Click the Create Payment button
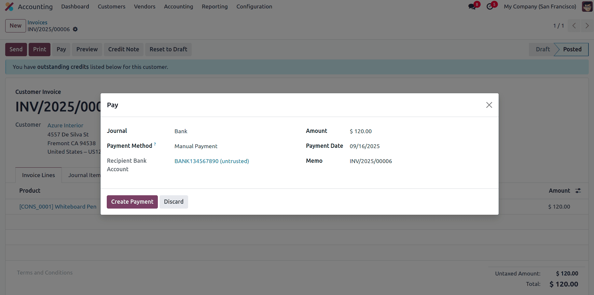594x295 pixels. tap(132, 201)
